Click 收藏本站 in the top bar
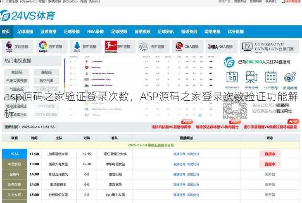302x203 pixels. (x=240, y=1)
